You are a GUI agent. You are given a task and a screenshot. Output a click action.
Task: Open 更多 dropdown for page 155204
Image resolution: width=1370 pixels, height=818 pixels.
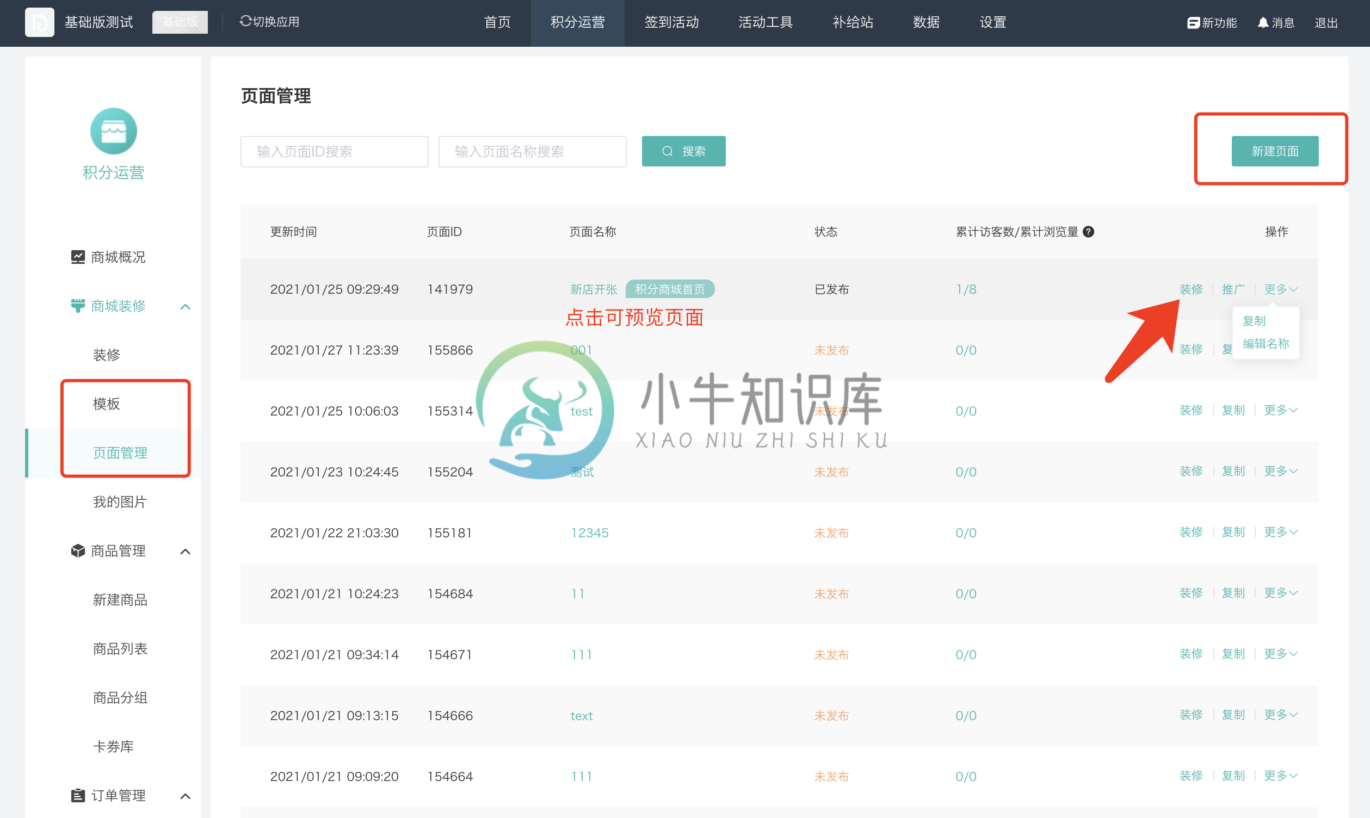click(x=1280, y=471)
